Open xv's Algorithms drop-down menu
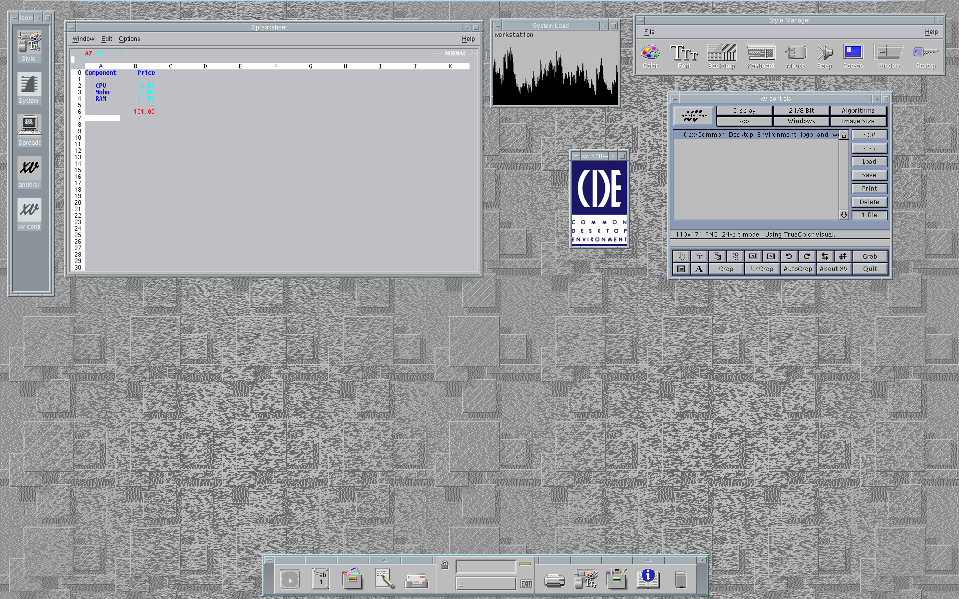The image size is (959, 599). [858, 111]
